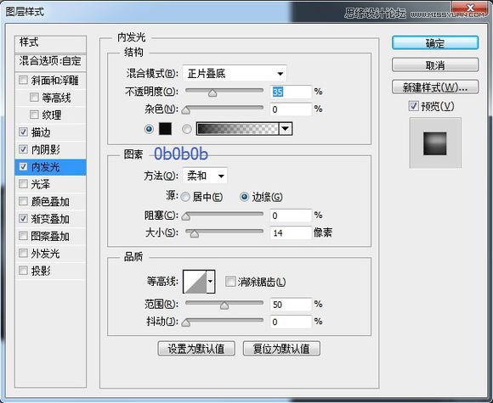The width and height of the screenshot is (493, 403).
Task: Click 新建样式(W)... button
Action: [x=435, y=87]
